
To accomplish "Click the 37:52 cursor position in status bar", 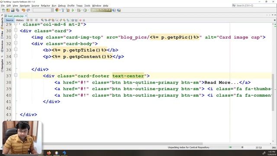I will point(258,147).
